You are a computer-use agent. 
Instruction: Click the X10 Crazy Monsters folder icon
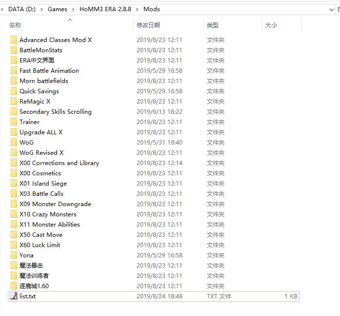click(14, 214)
